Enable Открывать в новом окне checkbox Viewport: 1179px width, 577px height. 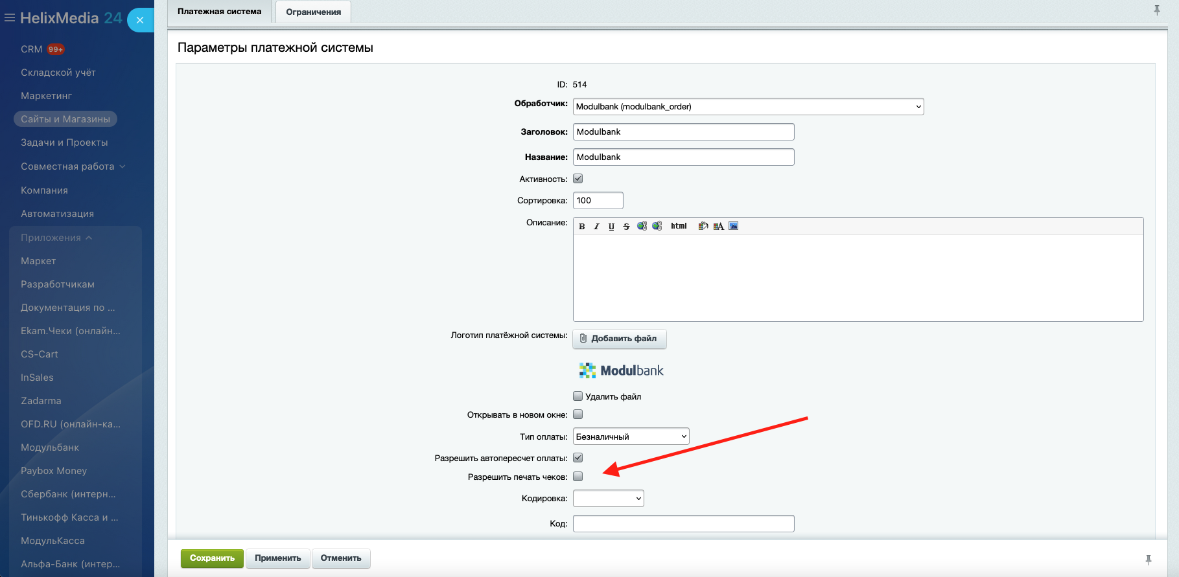pos(578,414)
